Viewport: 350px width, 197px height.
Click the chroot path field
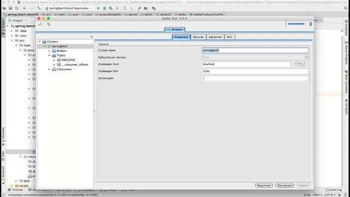click(255, 78)
